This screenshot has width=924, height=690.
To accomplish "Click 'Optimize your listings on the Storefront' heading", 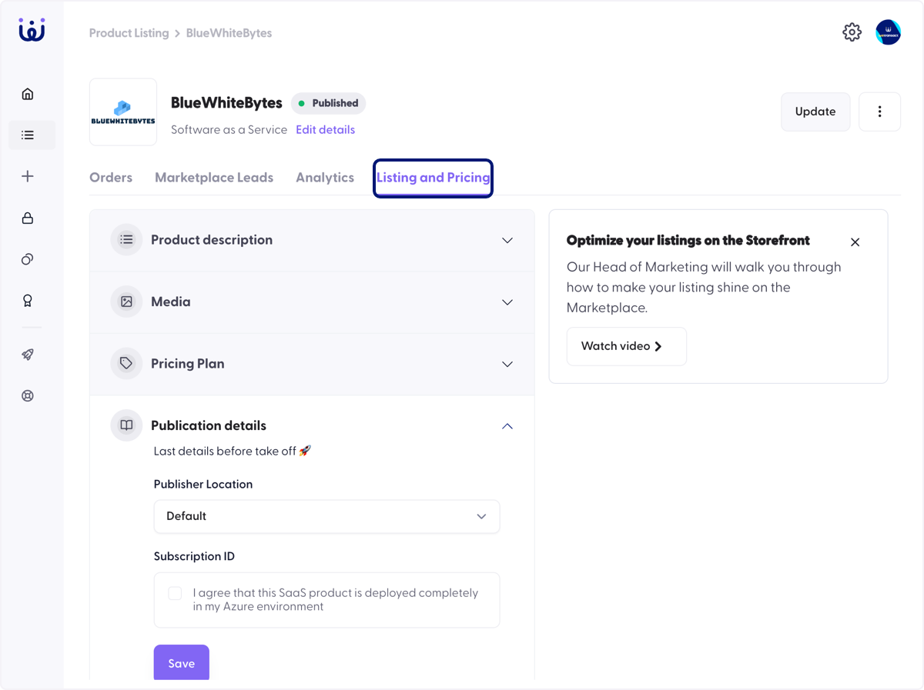I will point(688,241).
